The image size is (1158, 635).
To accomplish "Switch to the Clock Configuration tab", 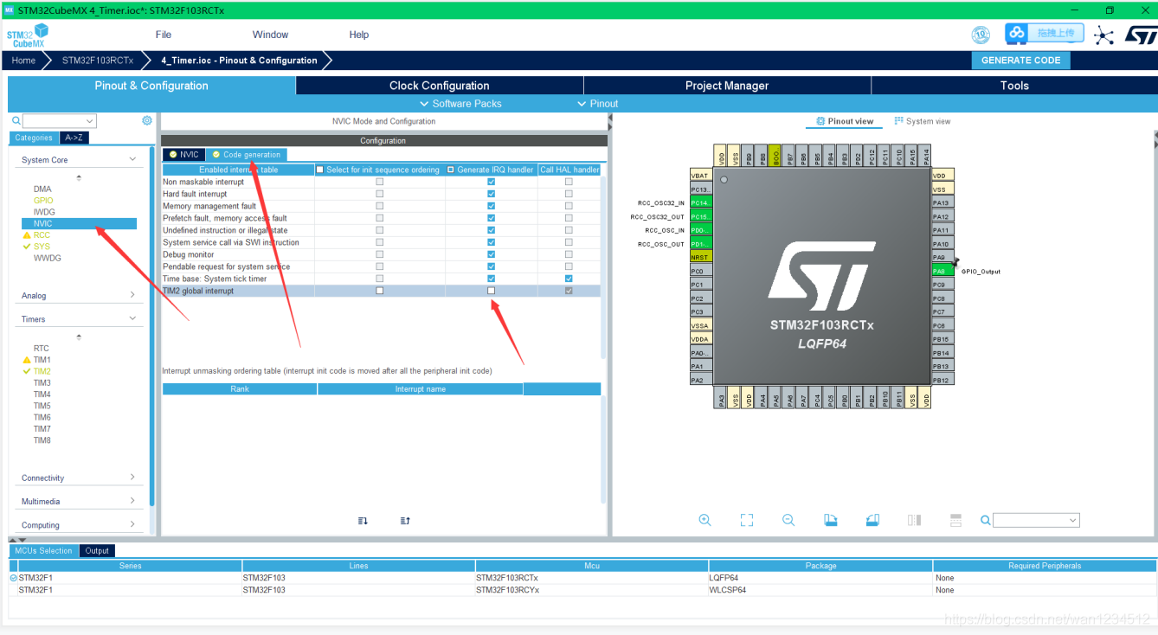I will click(x=439, y=86).
